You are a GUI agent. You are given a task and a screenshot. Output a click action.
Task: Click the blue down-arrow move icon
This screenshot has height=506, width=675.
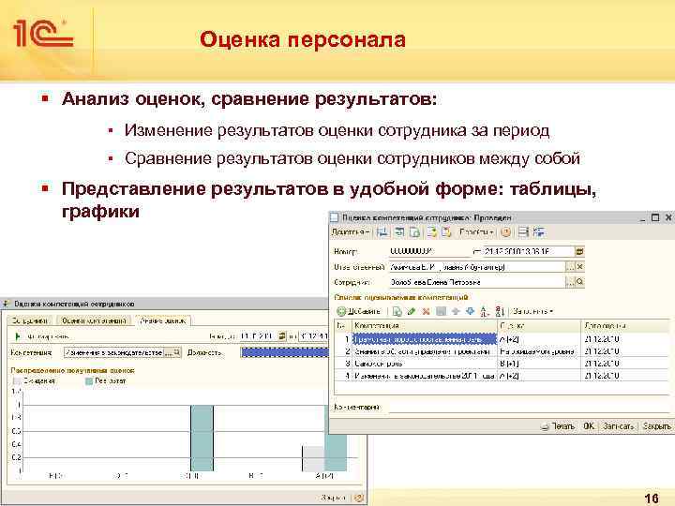coord(470,311)
